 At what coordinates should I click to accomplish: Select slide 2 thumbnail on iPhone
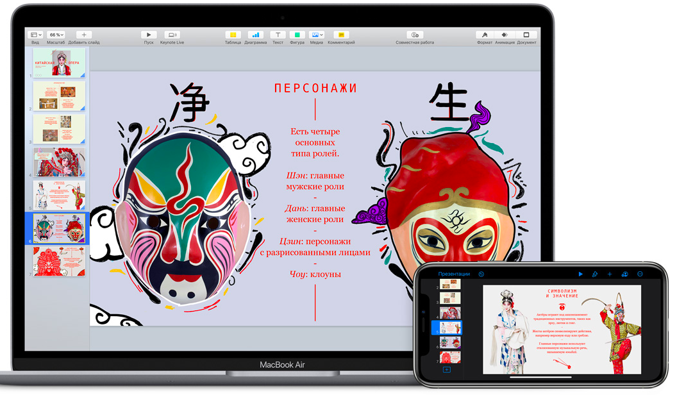click(450, 285)
